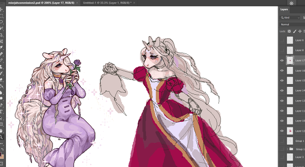Show the hidden Layer 8
The height and width of the screenshot is (167, 305).
(282, 50)
